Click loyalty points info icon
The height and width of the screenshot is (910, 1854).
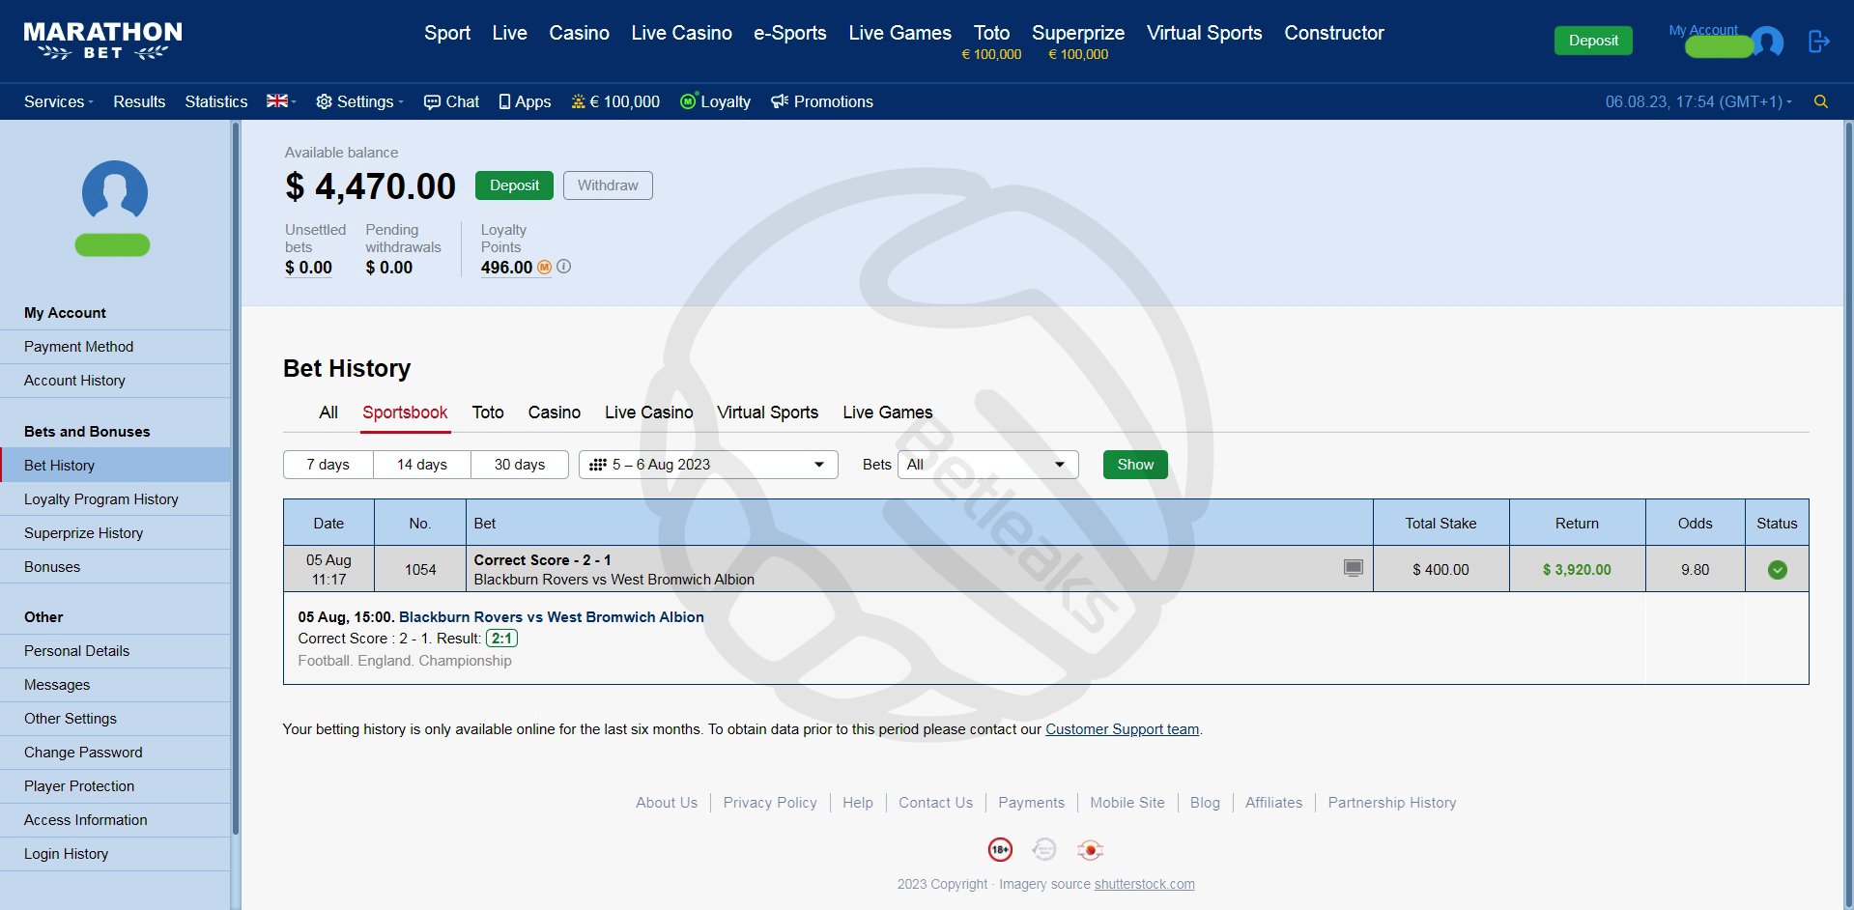pos(564,267)
